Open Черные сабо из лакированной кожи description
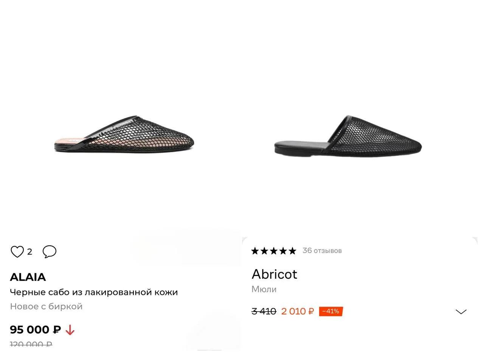Viewport: 484px width, 363px height. click(x=94, y=292)
